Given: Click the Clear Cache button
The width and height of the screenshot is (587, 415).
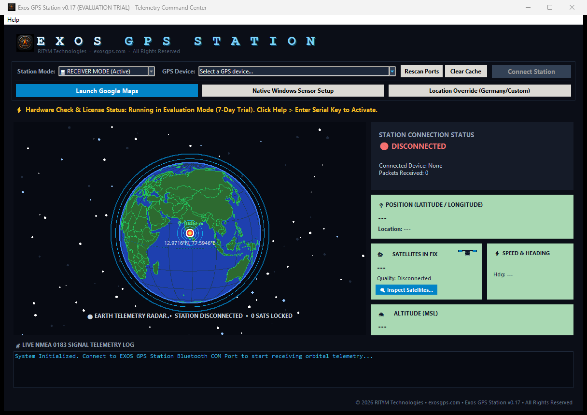Looking at the screenshot, I should 466,72.
